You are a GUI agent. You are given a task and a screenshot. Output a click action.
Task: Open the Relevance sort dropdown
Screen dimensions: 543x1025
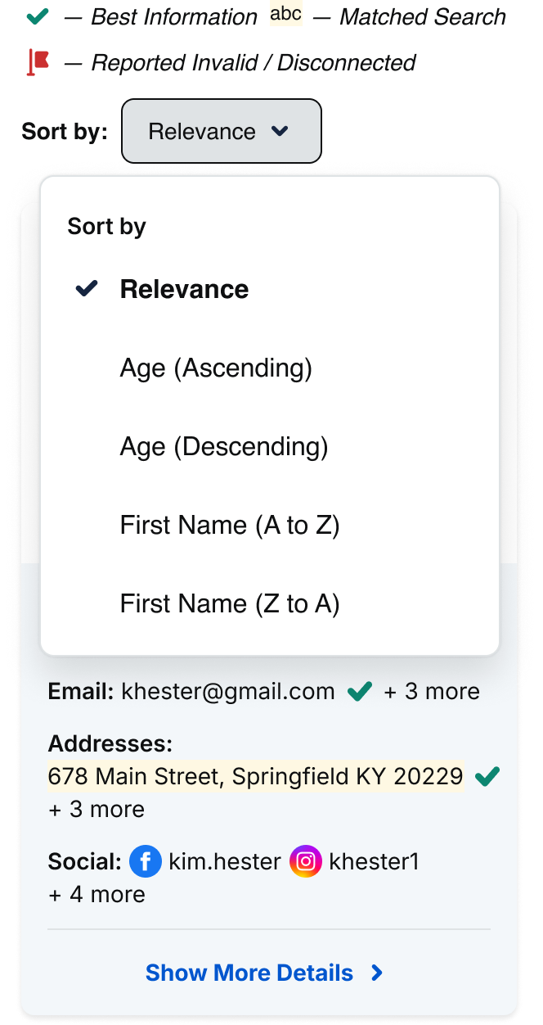[221, 131]
